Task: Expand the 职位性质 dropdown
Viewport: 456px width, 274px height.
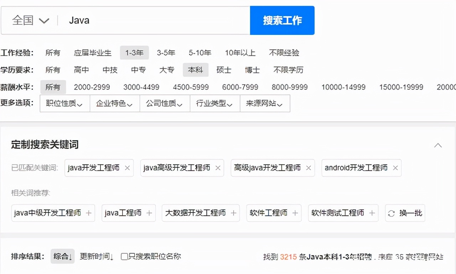Action: [x=65, y=104]
